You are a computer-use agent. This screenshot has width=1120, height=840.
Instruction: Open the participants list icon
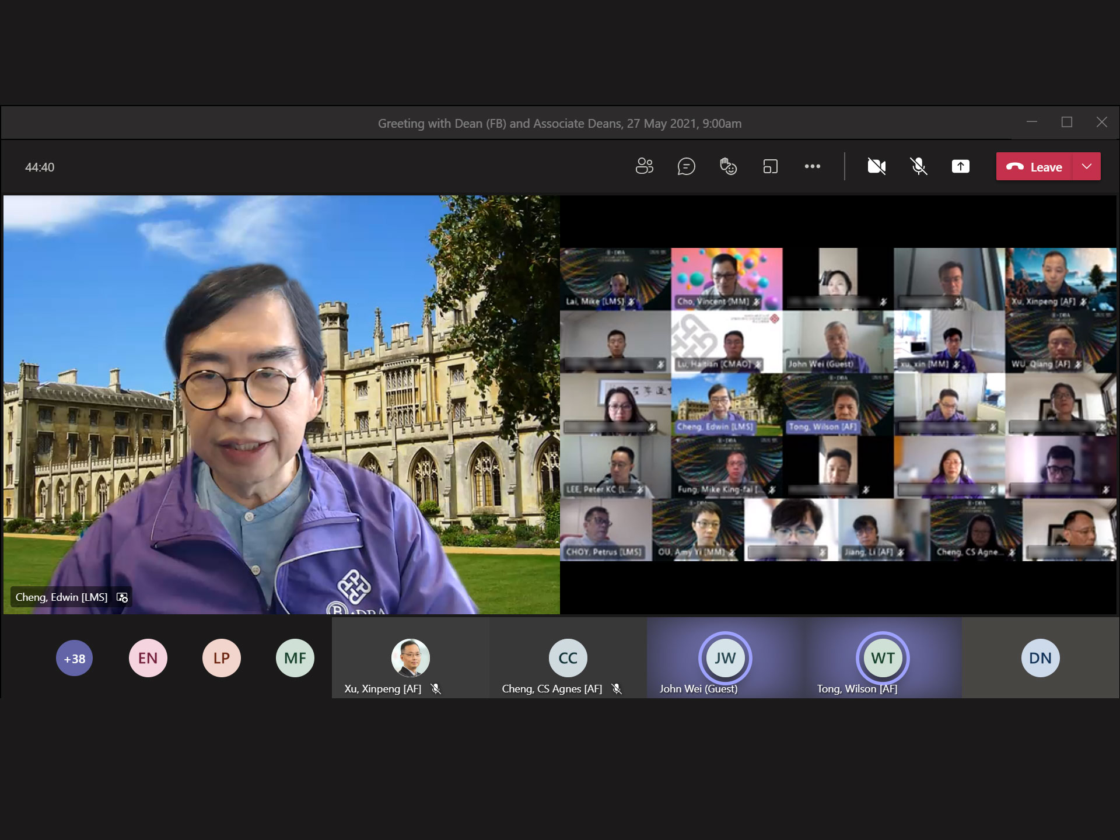point(644,167)
